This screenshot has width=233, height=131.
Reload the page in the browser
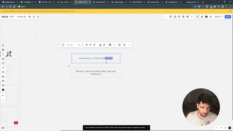11,7
